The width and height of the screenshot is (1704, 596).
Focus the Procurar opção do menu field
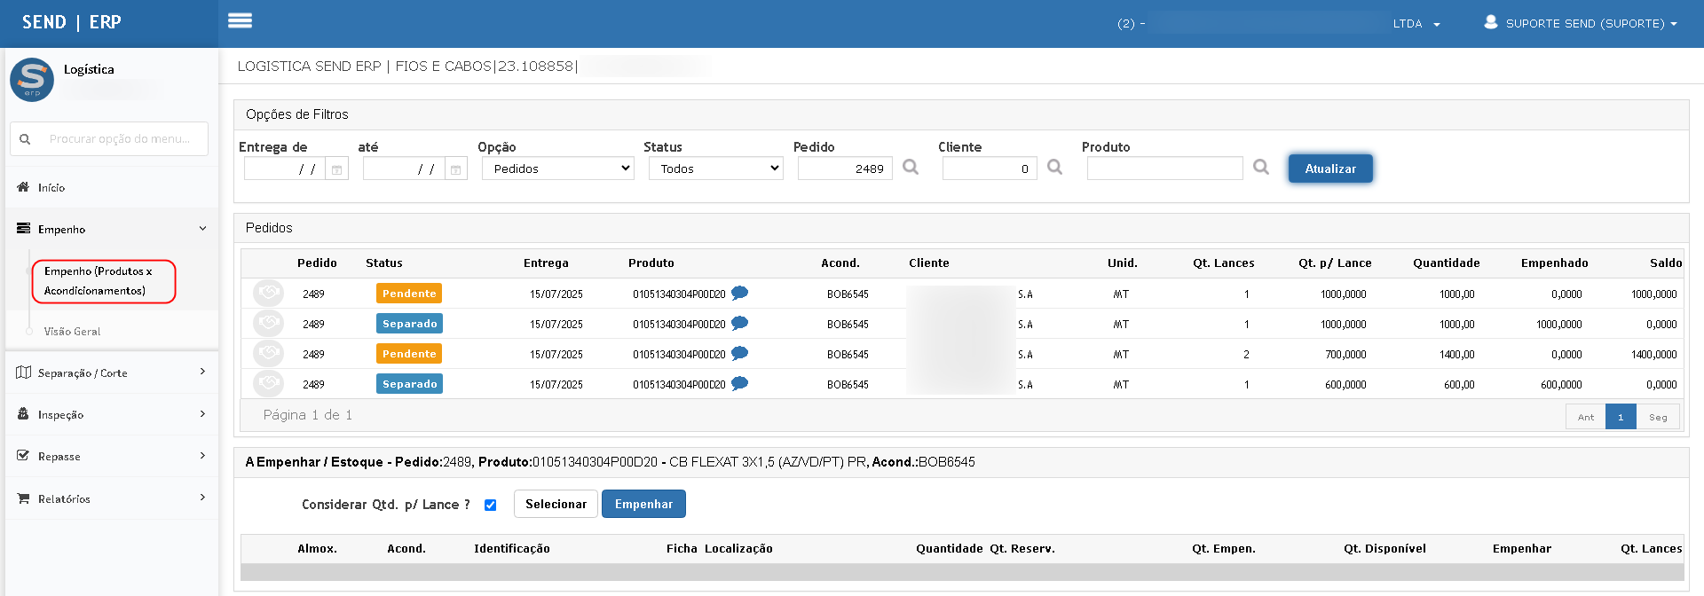pos(120,139)
